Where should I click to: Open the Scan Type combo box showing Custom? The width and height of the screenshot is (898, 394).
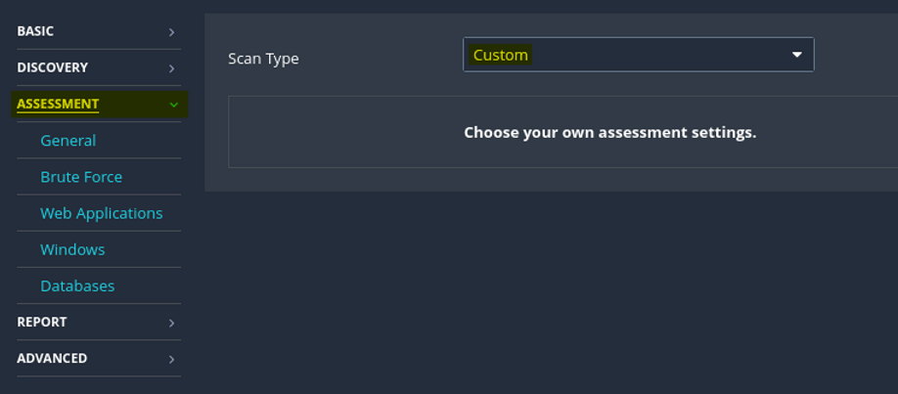click(x=638, y=55)
